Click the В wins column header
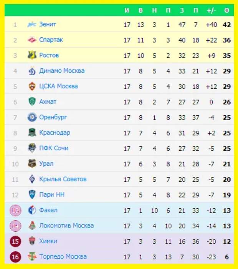 [140, 10]
